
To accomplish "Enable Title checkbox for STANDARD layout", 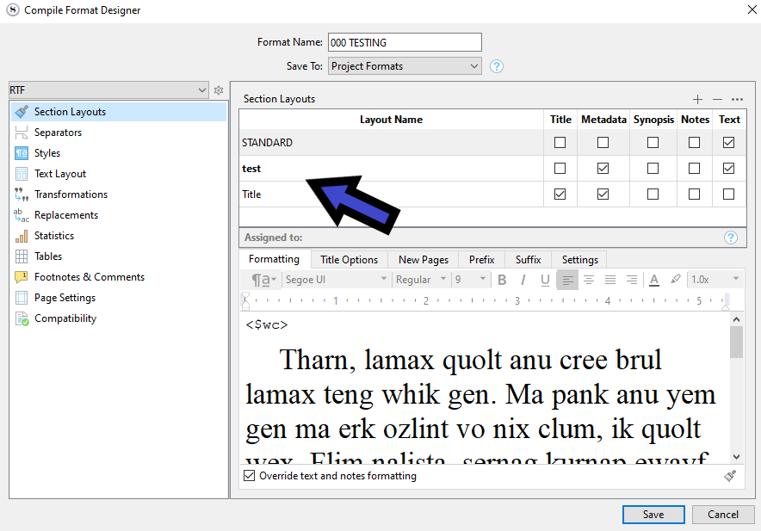I will tap(560, 143).
